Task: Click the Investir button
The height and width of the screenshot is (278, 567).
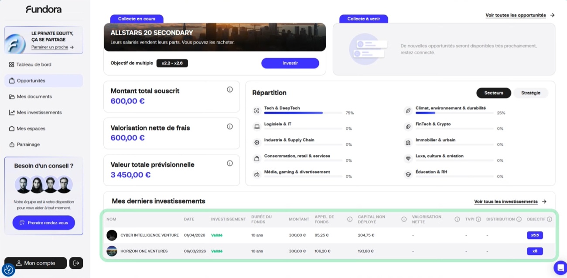Action: 290,63
